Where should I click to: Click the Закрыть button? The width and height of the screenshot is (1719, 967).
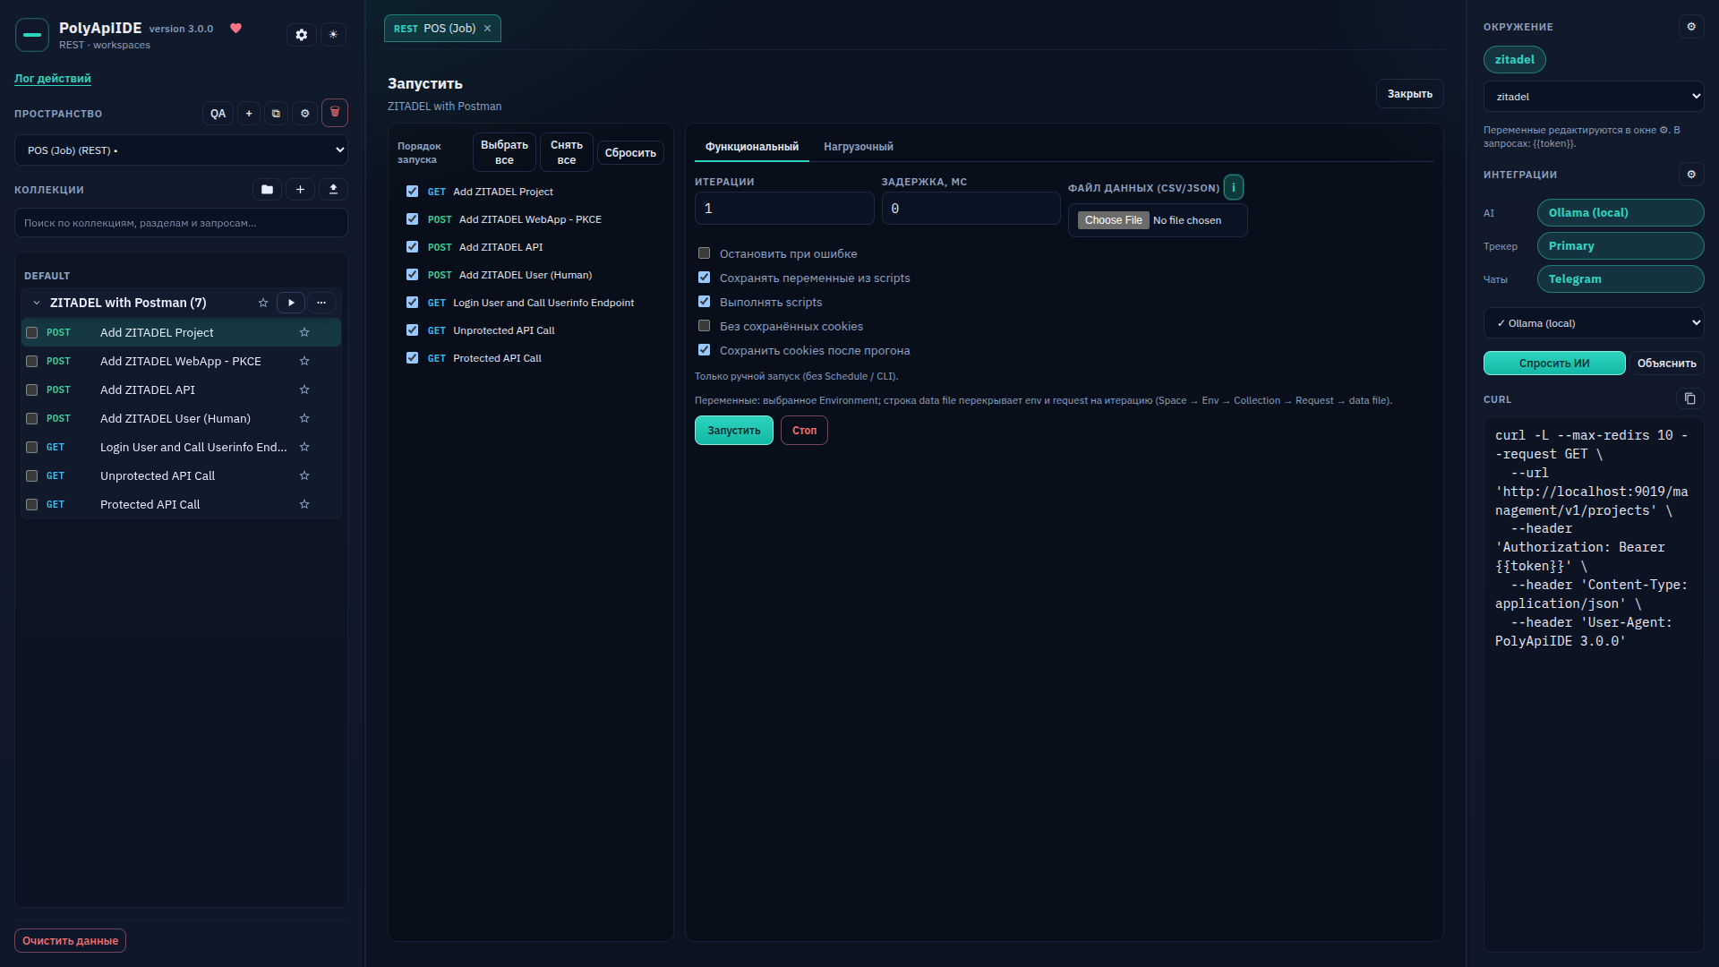(1410, 94)
